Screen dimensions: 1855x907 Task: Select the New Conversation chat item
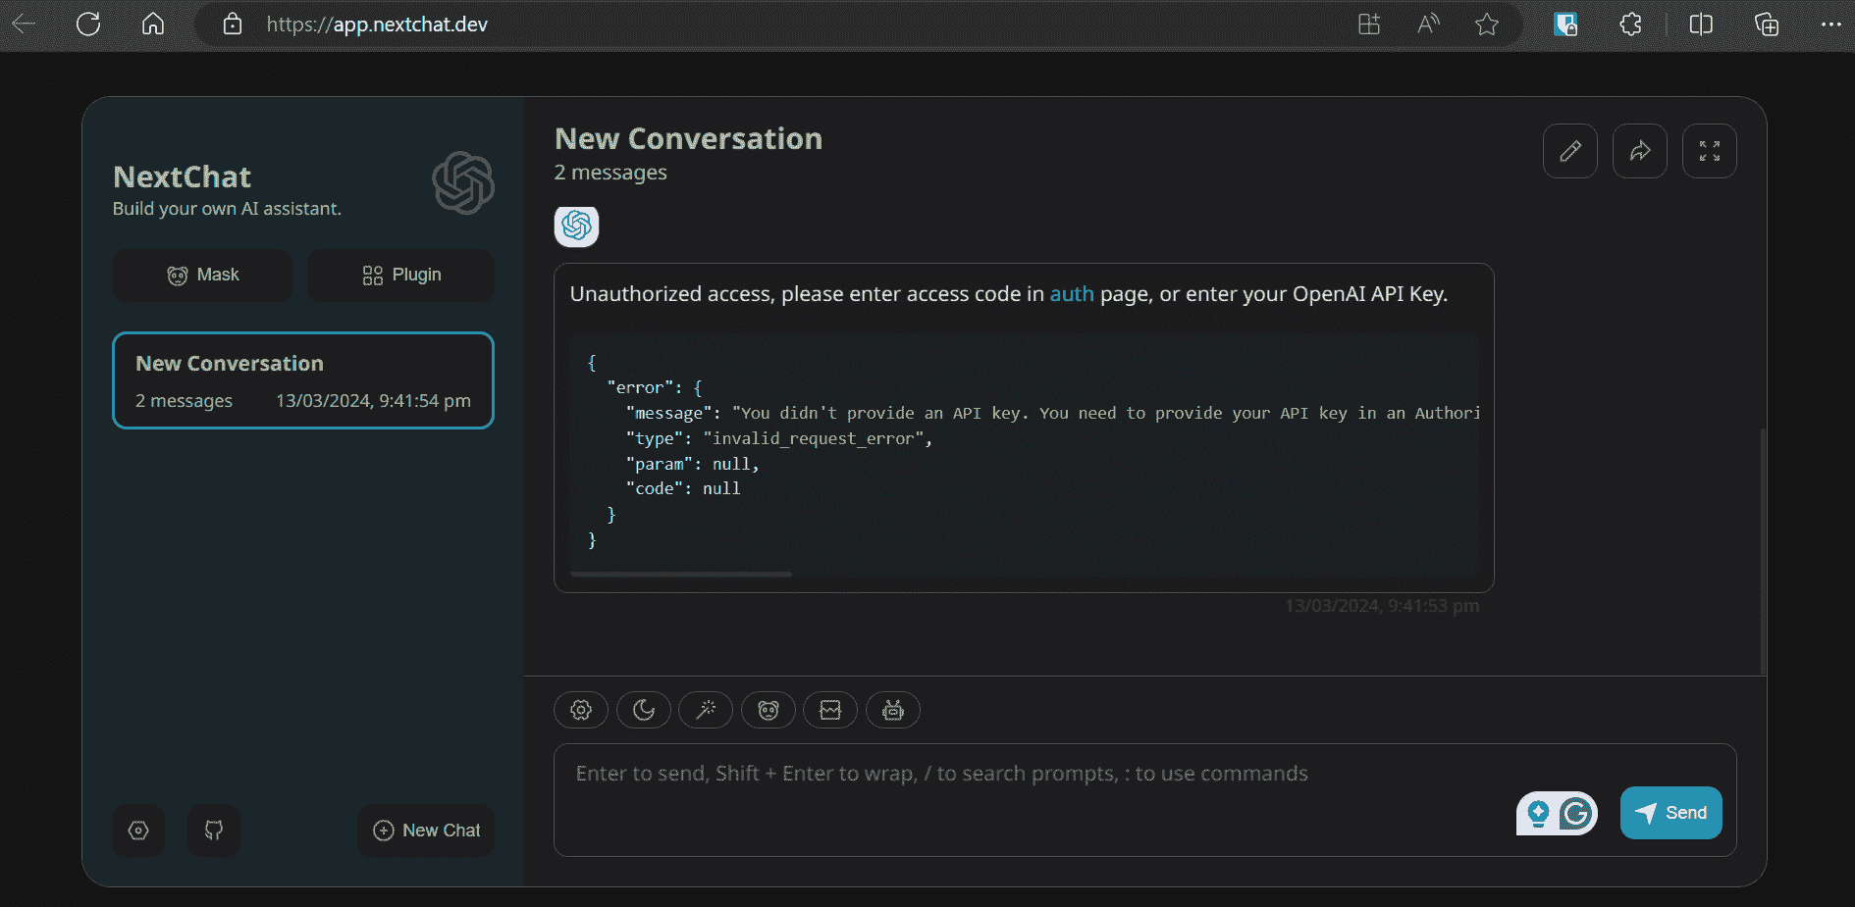pyautogui.click(x=303, y=380)
